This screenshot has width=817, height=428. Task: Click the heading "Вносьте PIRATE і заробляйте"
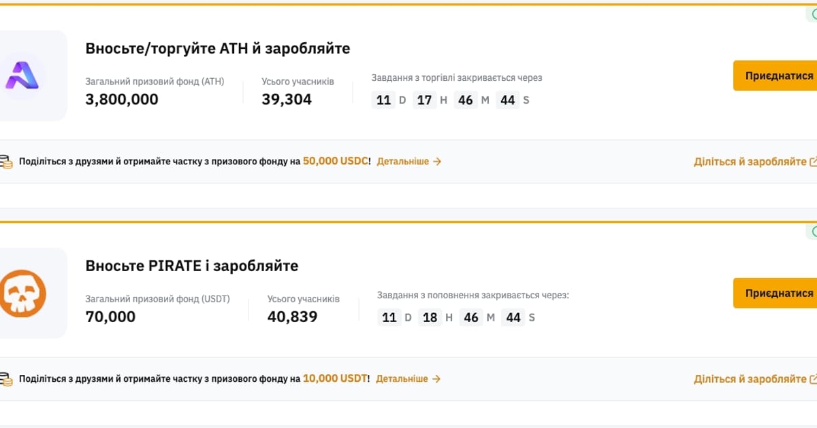[x=191, y=266]
